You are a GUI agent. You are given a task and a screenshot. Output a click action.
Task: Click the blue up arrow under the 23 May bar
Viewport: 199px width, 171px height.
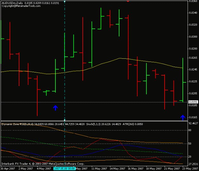183,117
